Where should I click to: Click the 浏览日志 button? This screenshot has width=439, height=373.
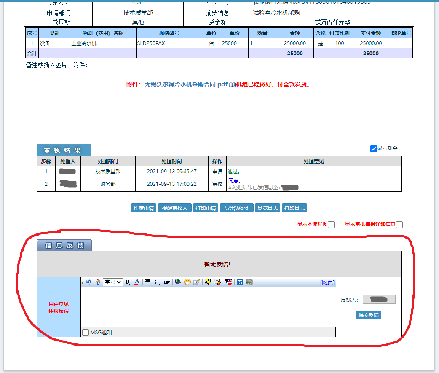[x=268, y=208]
